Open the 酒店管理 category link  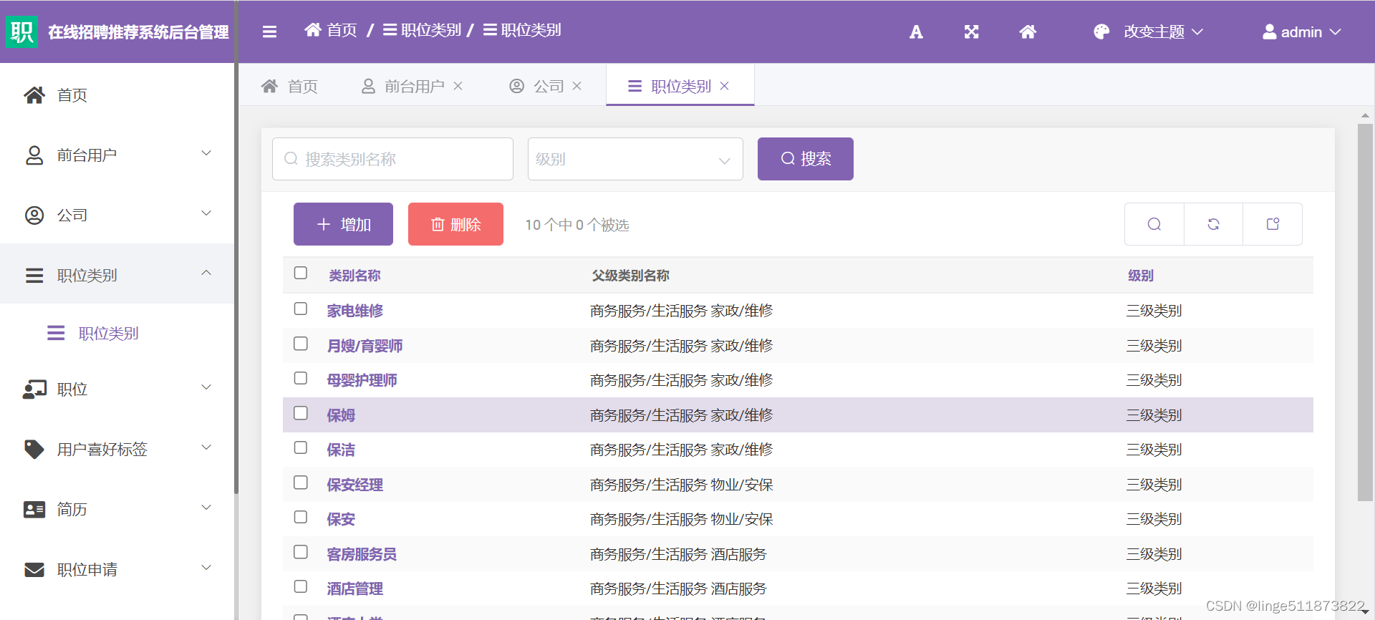coord(355,588)
